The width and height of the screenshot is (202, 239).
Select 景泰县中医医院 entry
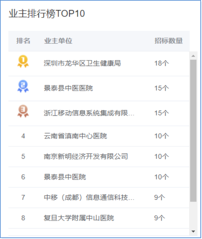[68, 88]
